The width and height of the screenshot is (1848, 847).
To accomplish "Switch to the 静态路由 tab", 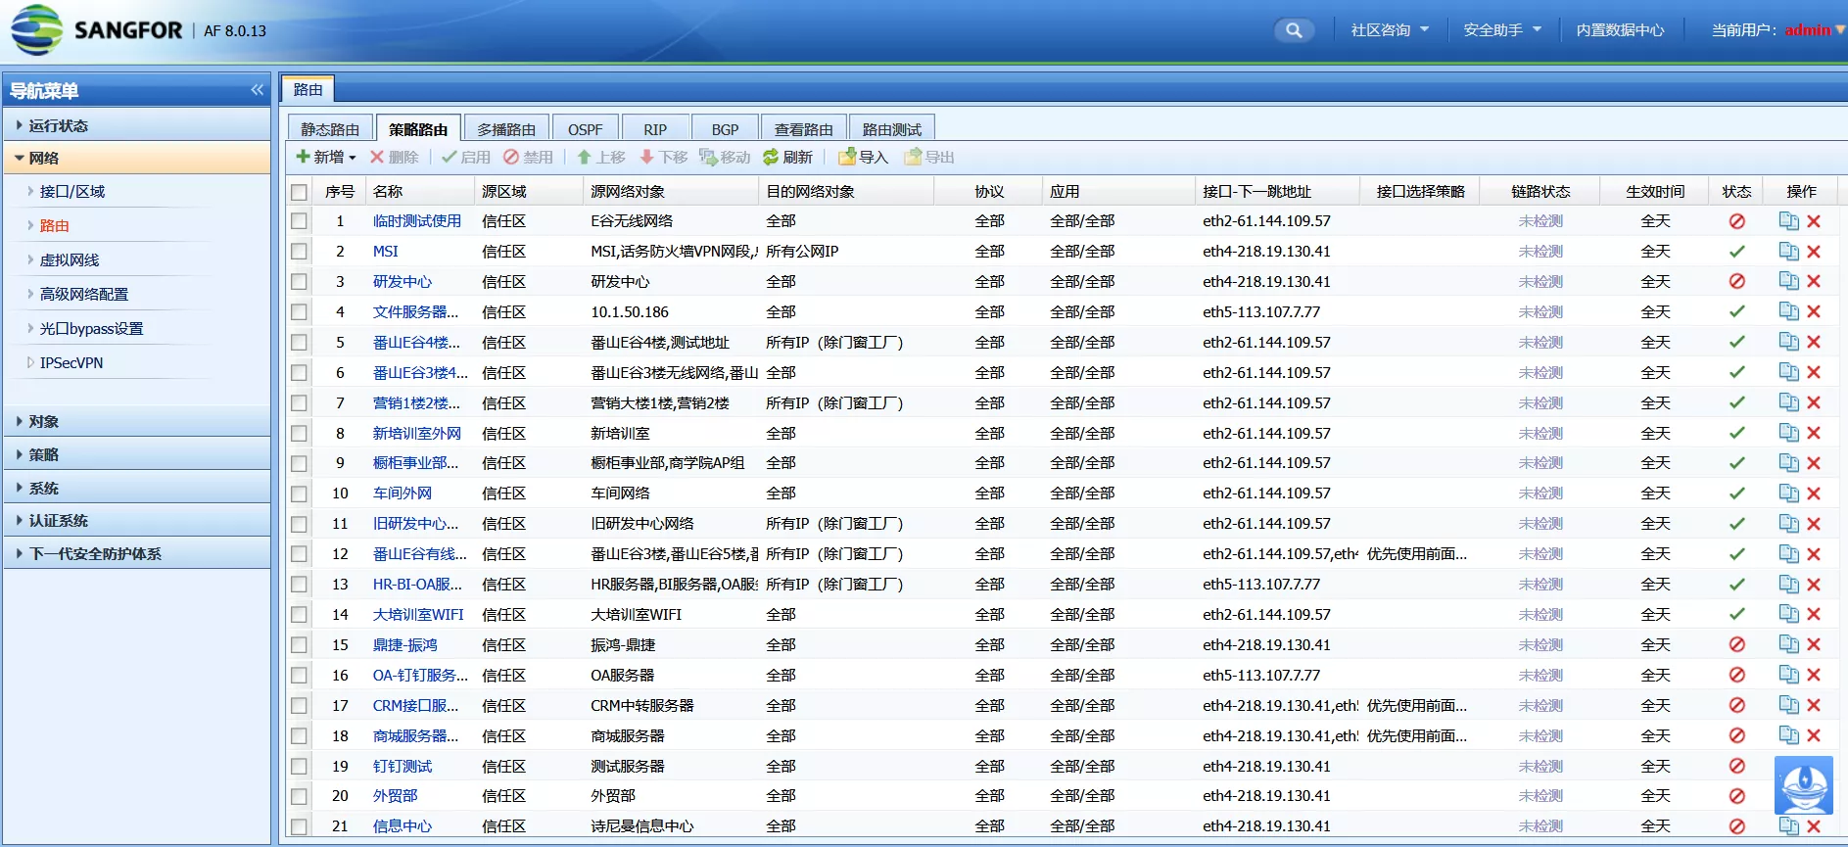I will (x=330, y=129).
